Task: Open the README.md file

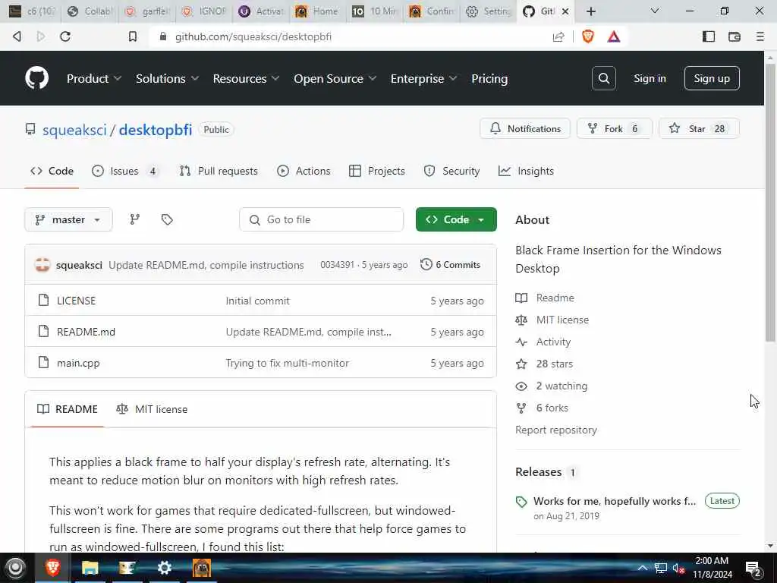Action: tap(87, 332)
